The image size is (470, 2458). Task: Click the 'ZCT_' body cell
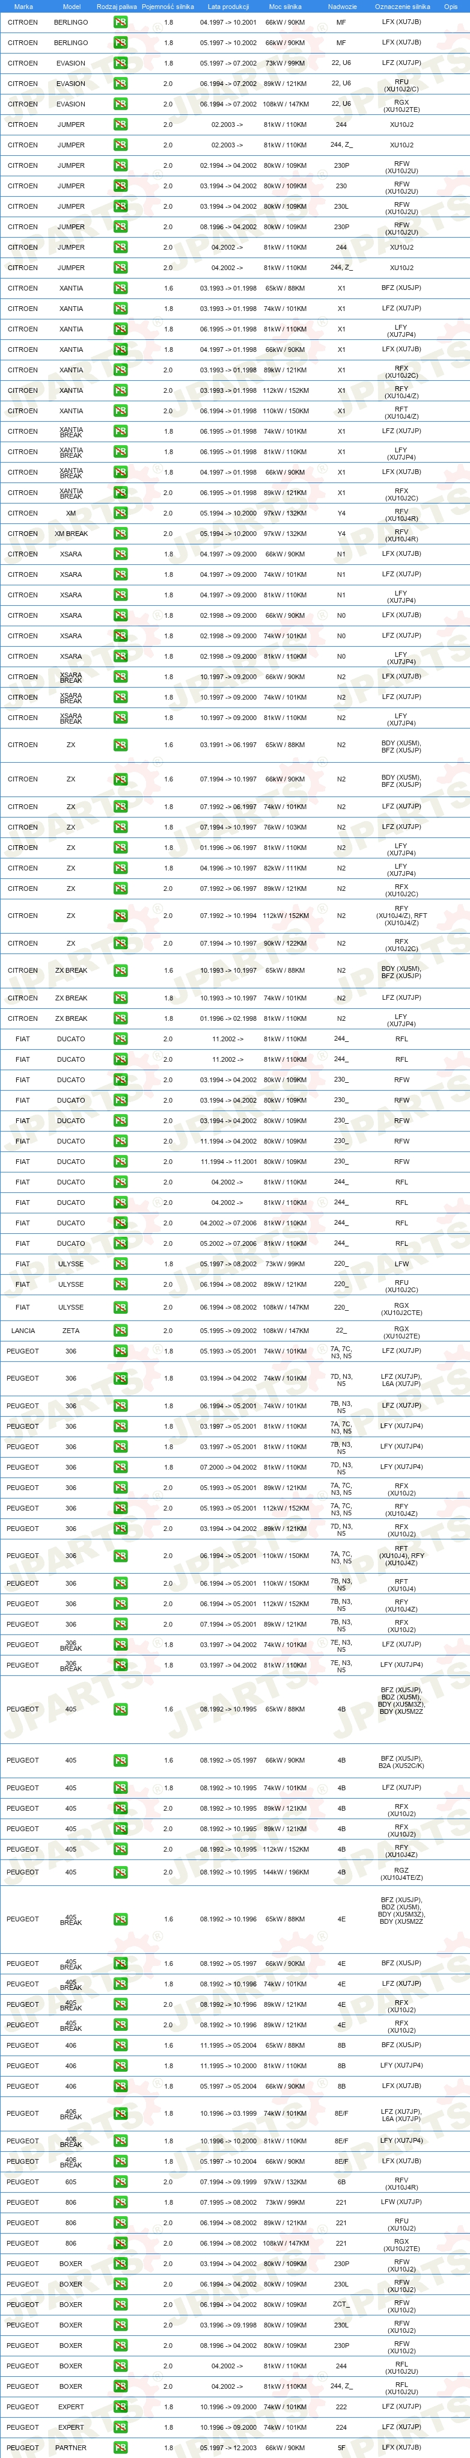pos(341,2305)
